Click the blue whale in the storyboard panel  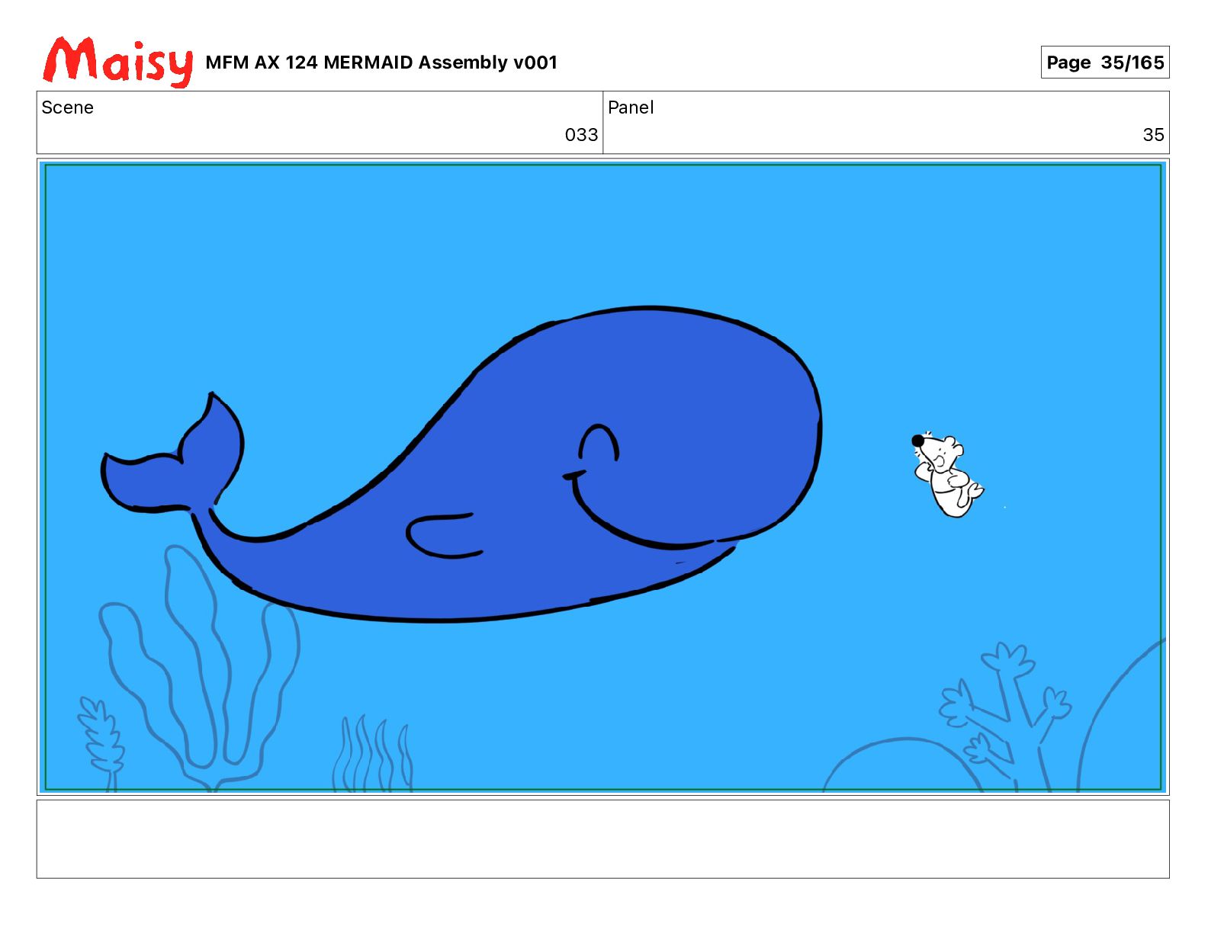point(462,465)
